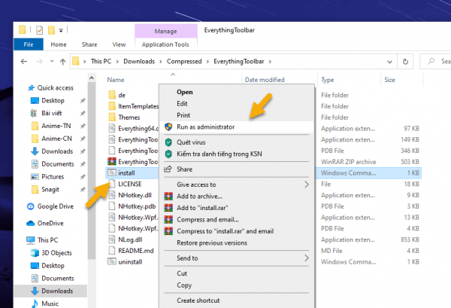
Task: Switch to the View ribbon tab
Action: pyautogui.click(x=119, y=44)
